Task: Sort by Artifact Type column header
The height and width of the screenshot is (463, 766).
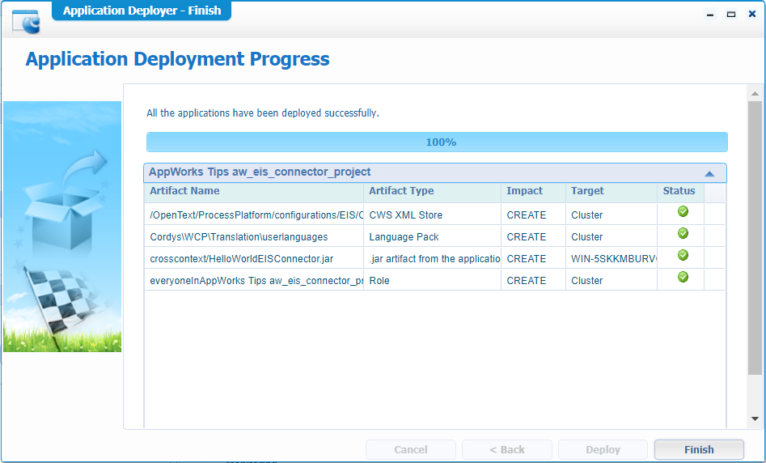Action: 432,192
